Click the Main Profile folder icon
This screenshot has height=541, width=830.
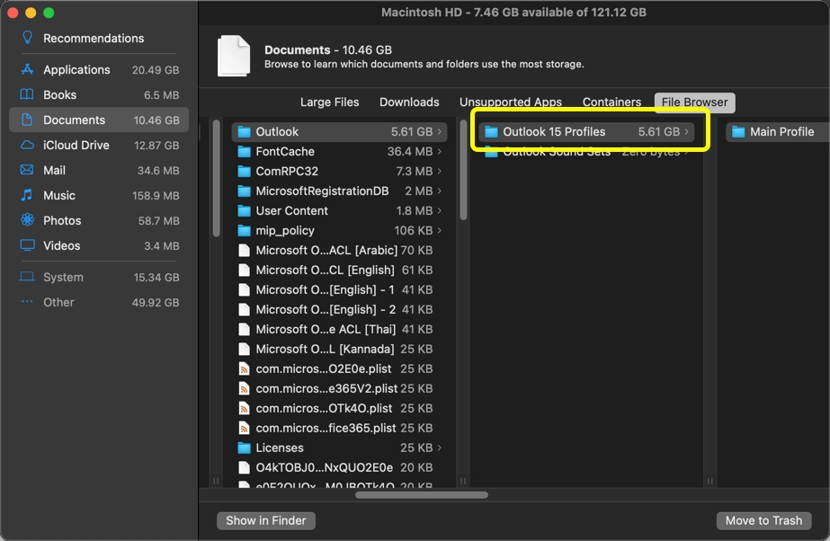(x=738, y=132)
